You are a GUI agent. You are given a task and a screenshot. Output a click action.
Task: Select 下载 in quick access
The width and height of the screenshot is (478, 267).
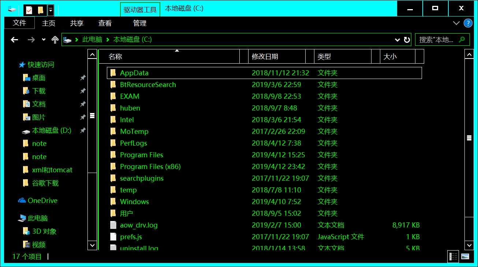(34, 91)
